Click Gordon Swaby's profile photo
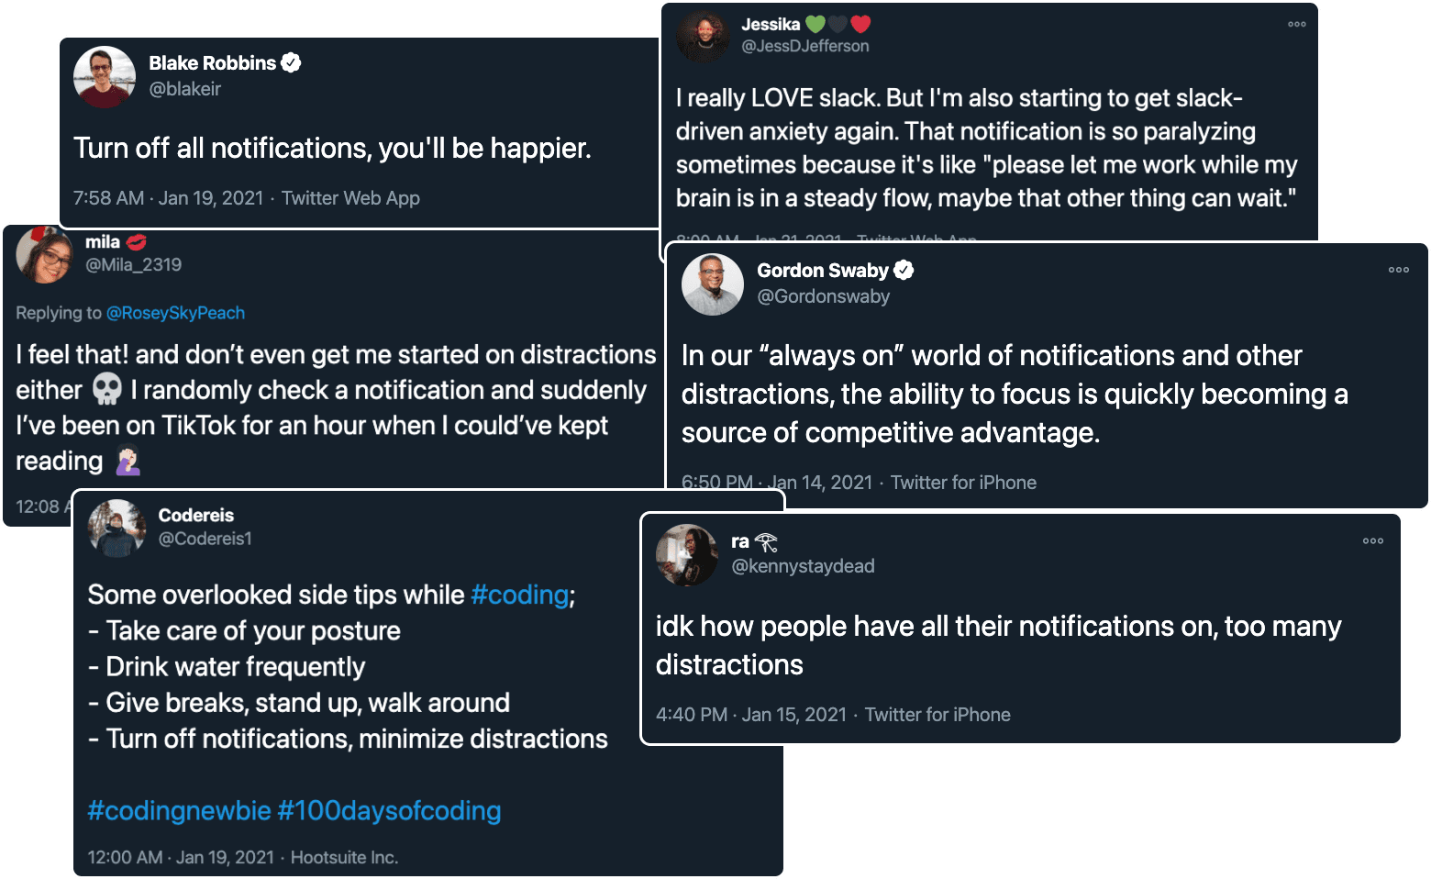Image resolution: width=1431 pixels, height=879 pixels. click(x=713, y=284)
